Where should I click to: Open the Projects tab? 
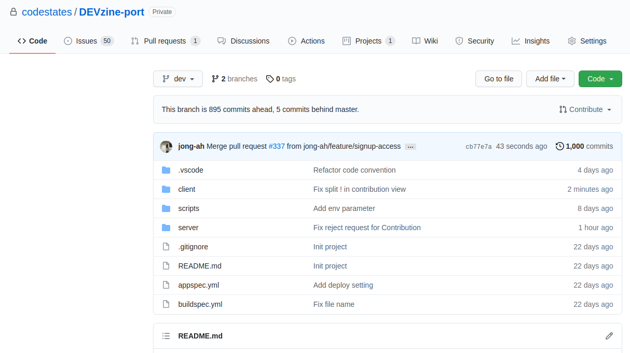coord(368,41)
